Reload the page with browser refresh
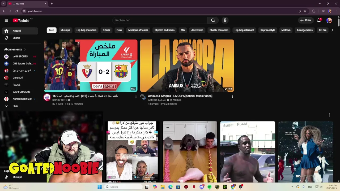Image resolution: width=340 pixels, height=191 pixels. [x=16, y=11]
